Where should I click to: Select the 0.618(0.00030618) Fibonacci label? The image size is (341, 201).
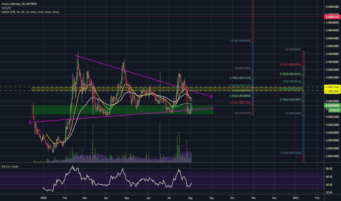pos(291,89)
